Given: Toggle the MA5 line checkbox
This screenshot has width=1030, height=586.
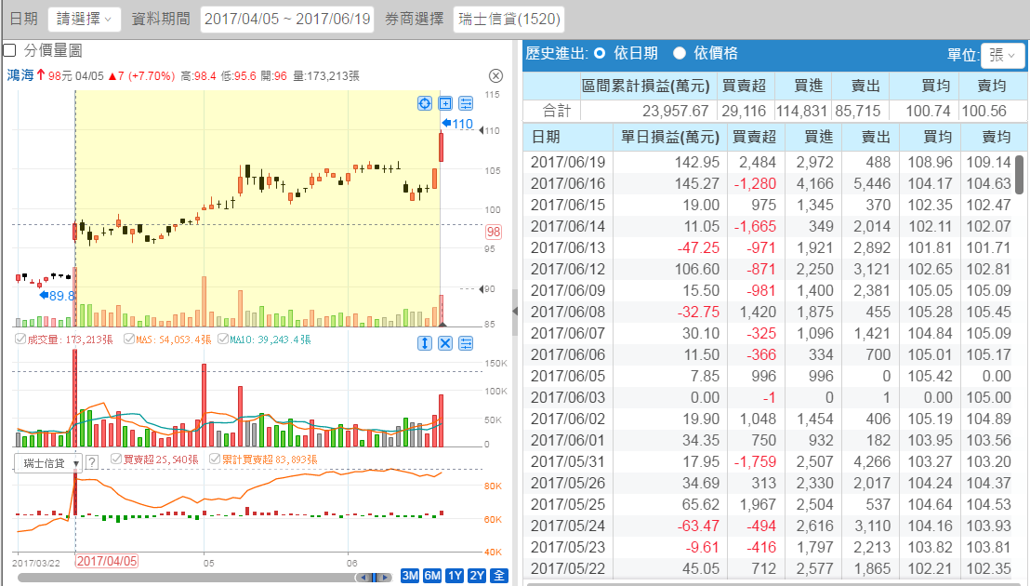Looking at the screenshot, I should pyautogui.click(x=130, y=340).
